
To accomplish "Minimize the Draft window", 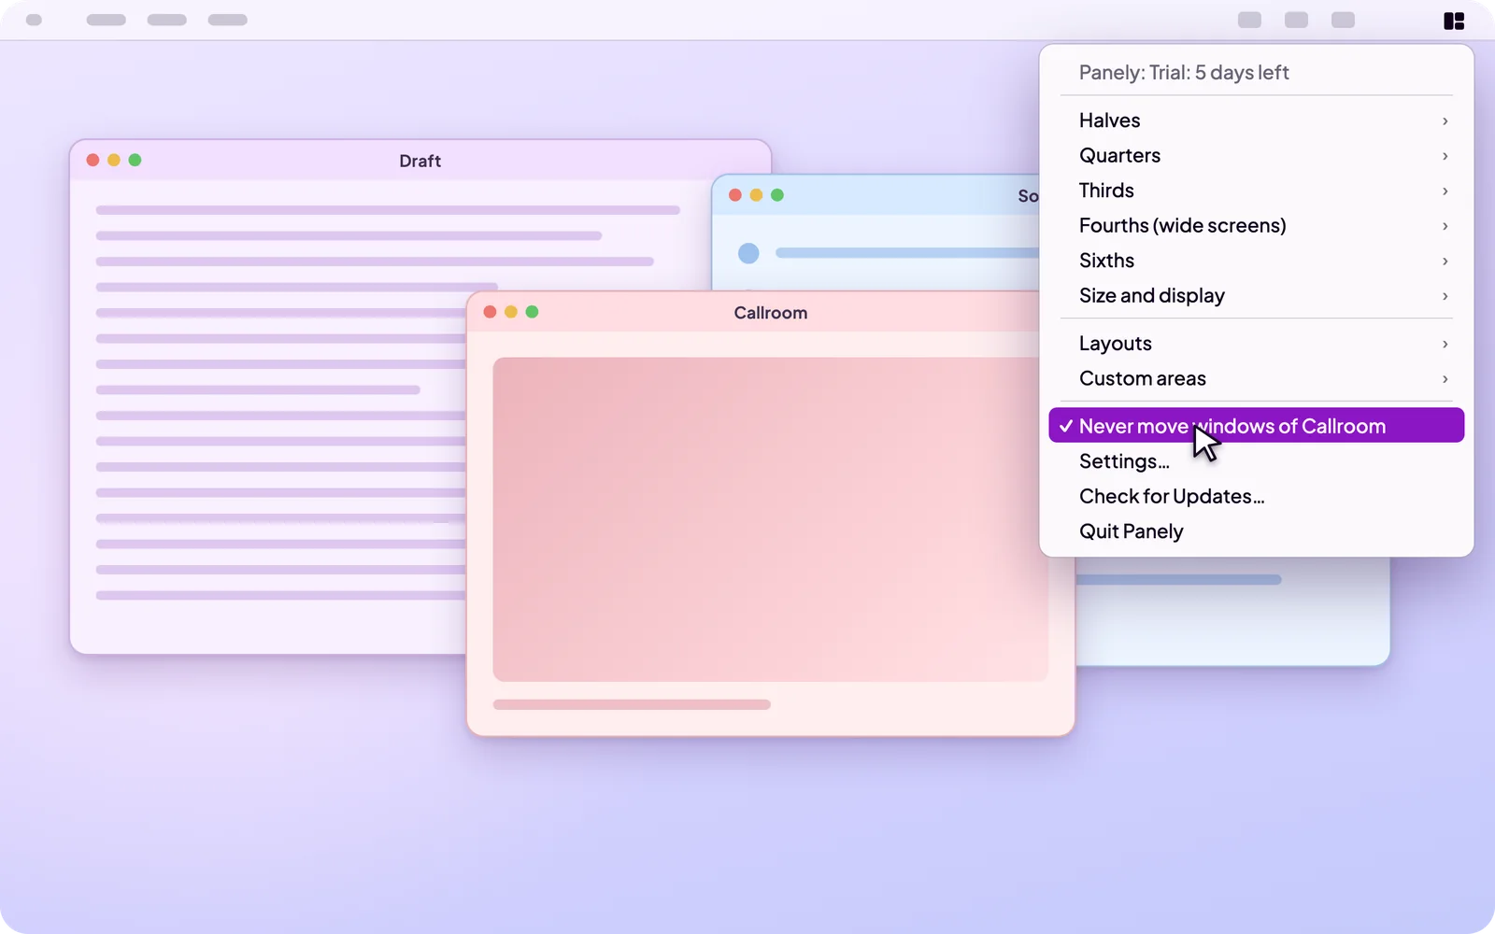I will point(114,160).
